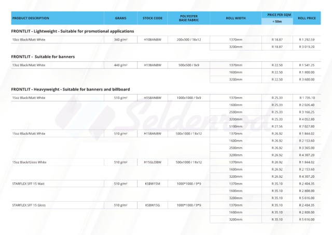
Task: Click the roll price R 7 027.80
Action: pyautogui.click(x=307, y=126)
